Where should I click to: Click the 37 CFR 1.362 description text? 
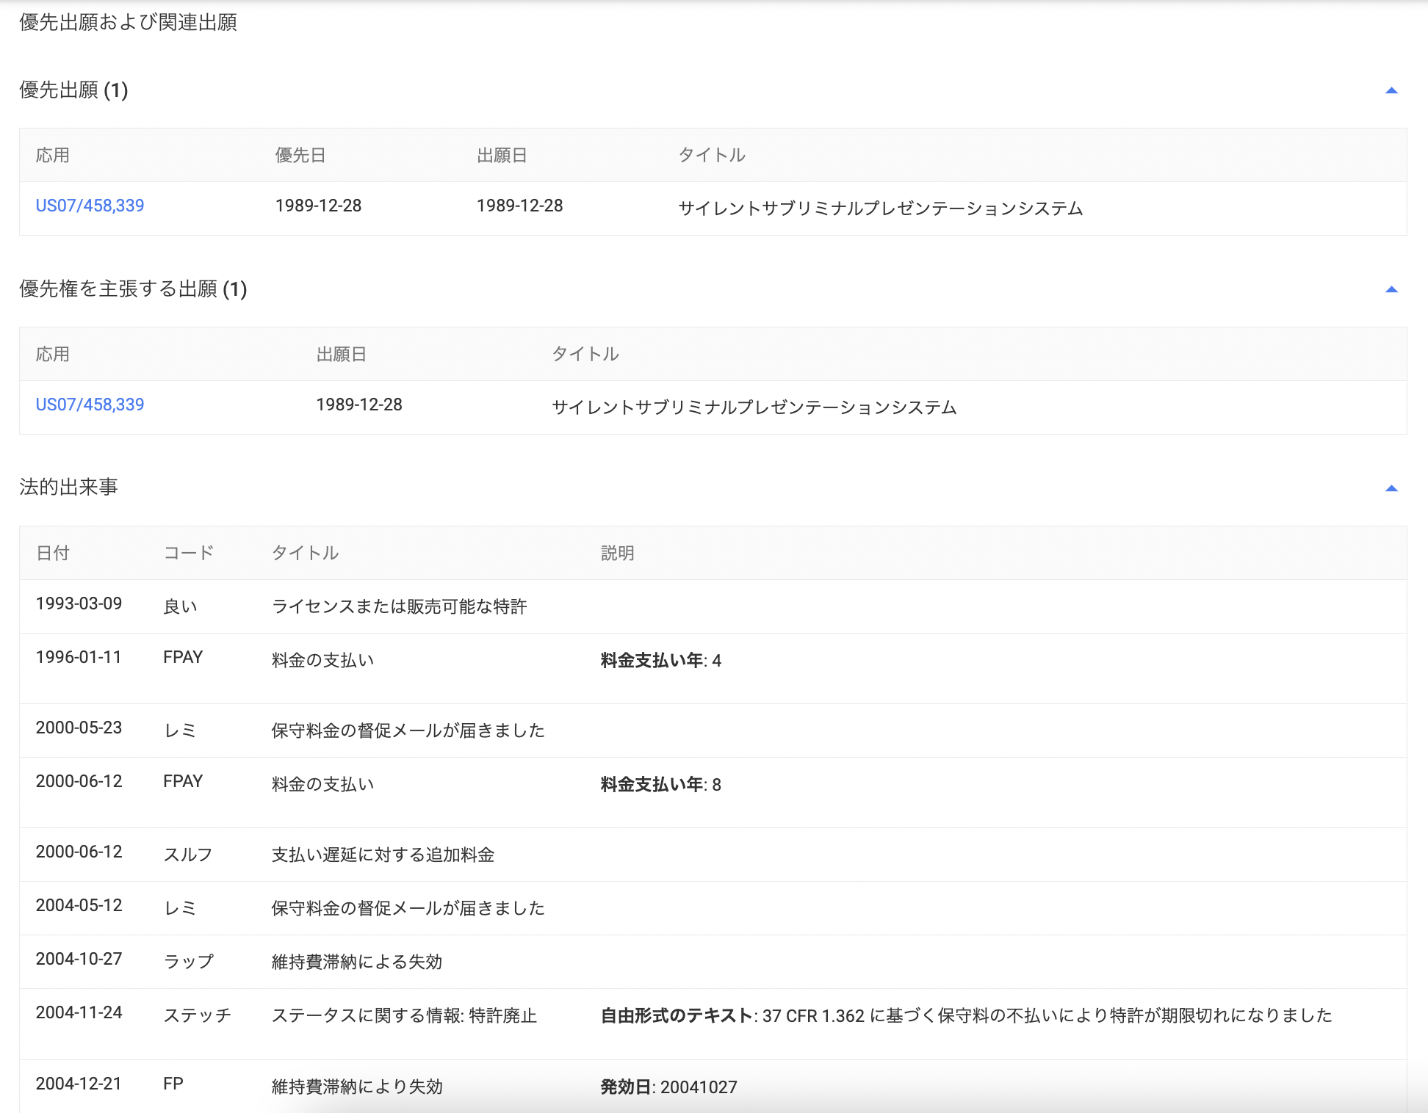[966, 1015]
